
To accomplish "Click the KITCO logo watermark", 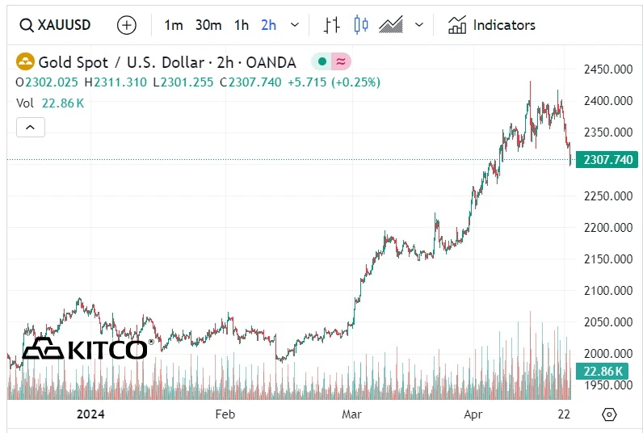I will coord(86,349).
